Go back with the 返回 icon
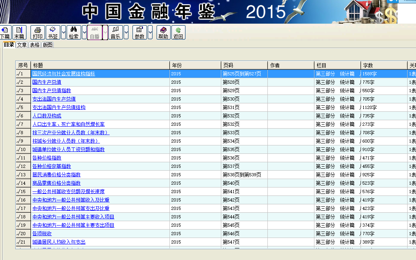This screenshot has height=260, width=416. pyautogui.click(x=178, y=32)
